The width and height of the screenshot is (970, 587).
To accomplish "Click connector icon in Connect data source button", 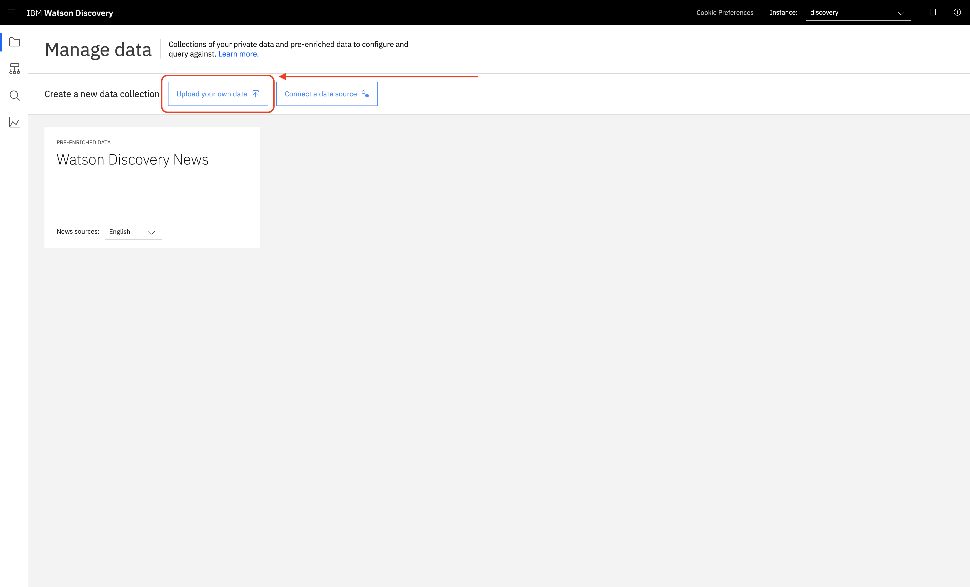I will click(x=365, y=94).
